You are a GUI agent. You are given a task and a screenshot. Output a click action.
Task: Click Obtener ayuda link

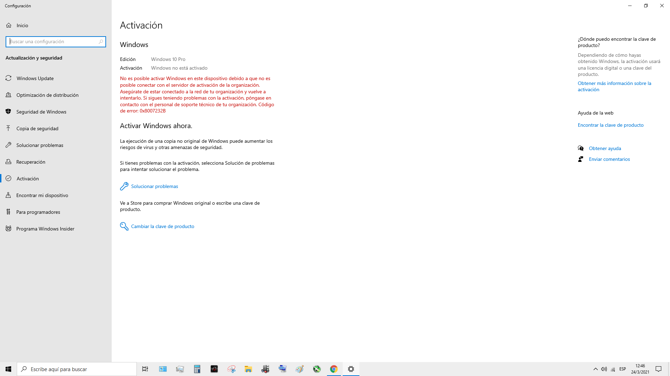[605, 148]
